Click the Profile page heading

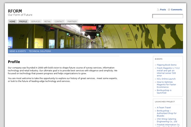pos(14,62)
